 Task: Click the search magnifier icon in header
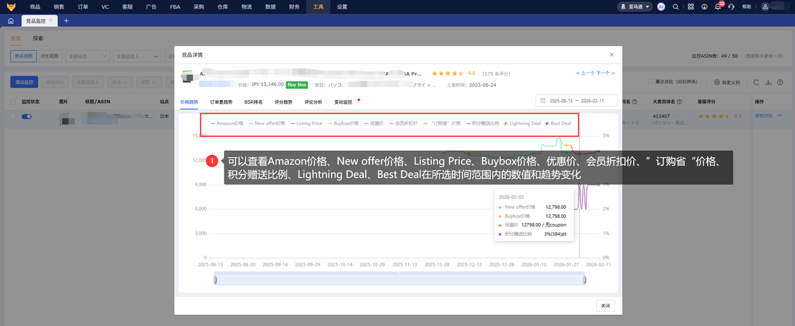(676, 7)
